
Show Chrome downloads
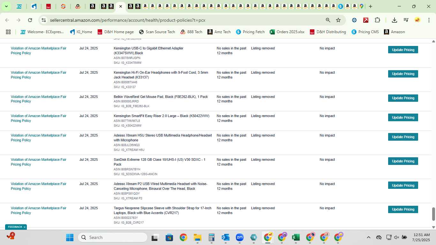(x=395, y=20)
